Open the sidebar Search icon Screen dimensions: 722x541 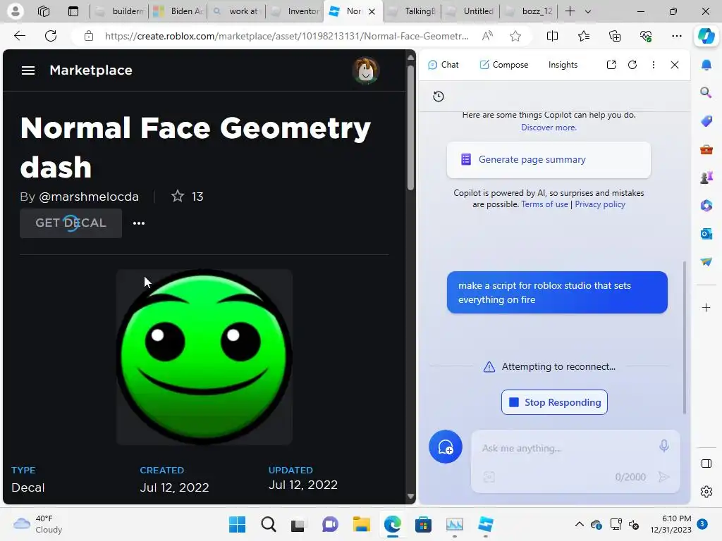pyautogui.click(x=706, y=92)
